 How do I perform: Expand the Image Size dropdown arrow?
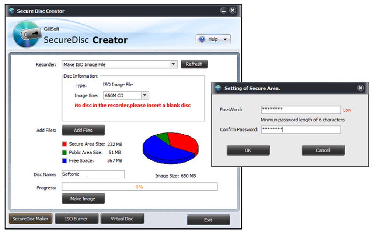click(x=145, y=95)
